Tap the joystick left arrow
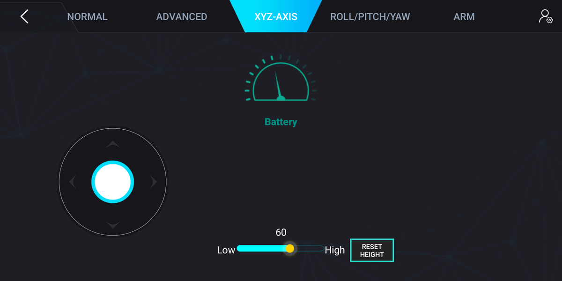This screenshot has height=281, width=562. (x=72, y=182)
